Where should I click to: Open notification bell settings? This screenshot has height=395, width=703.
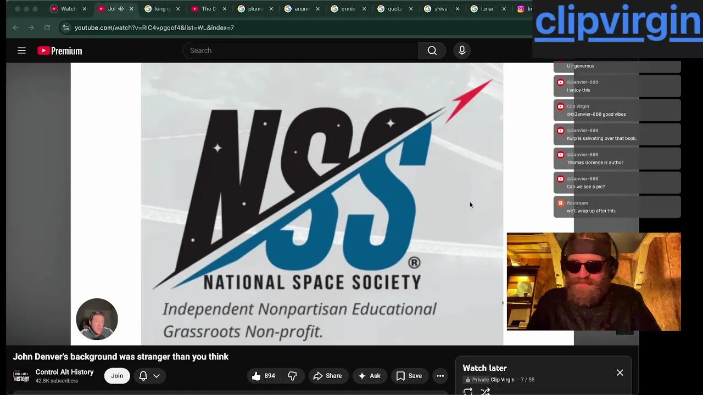(x=143, y=376)
